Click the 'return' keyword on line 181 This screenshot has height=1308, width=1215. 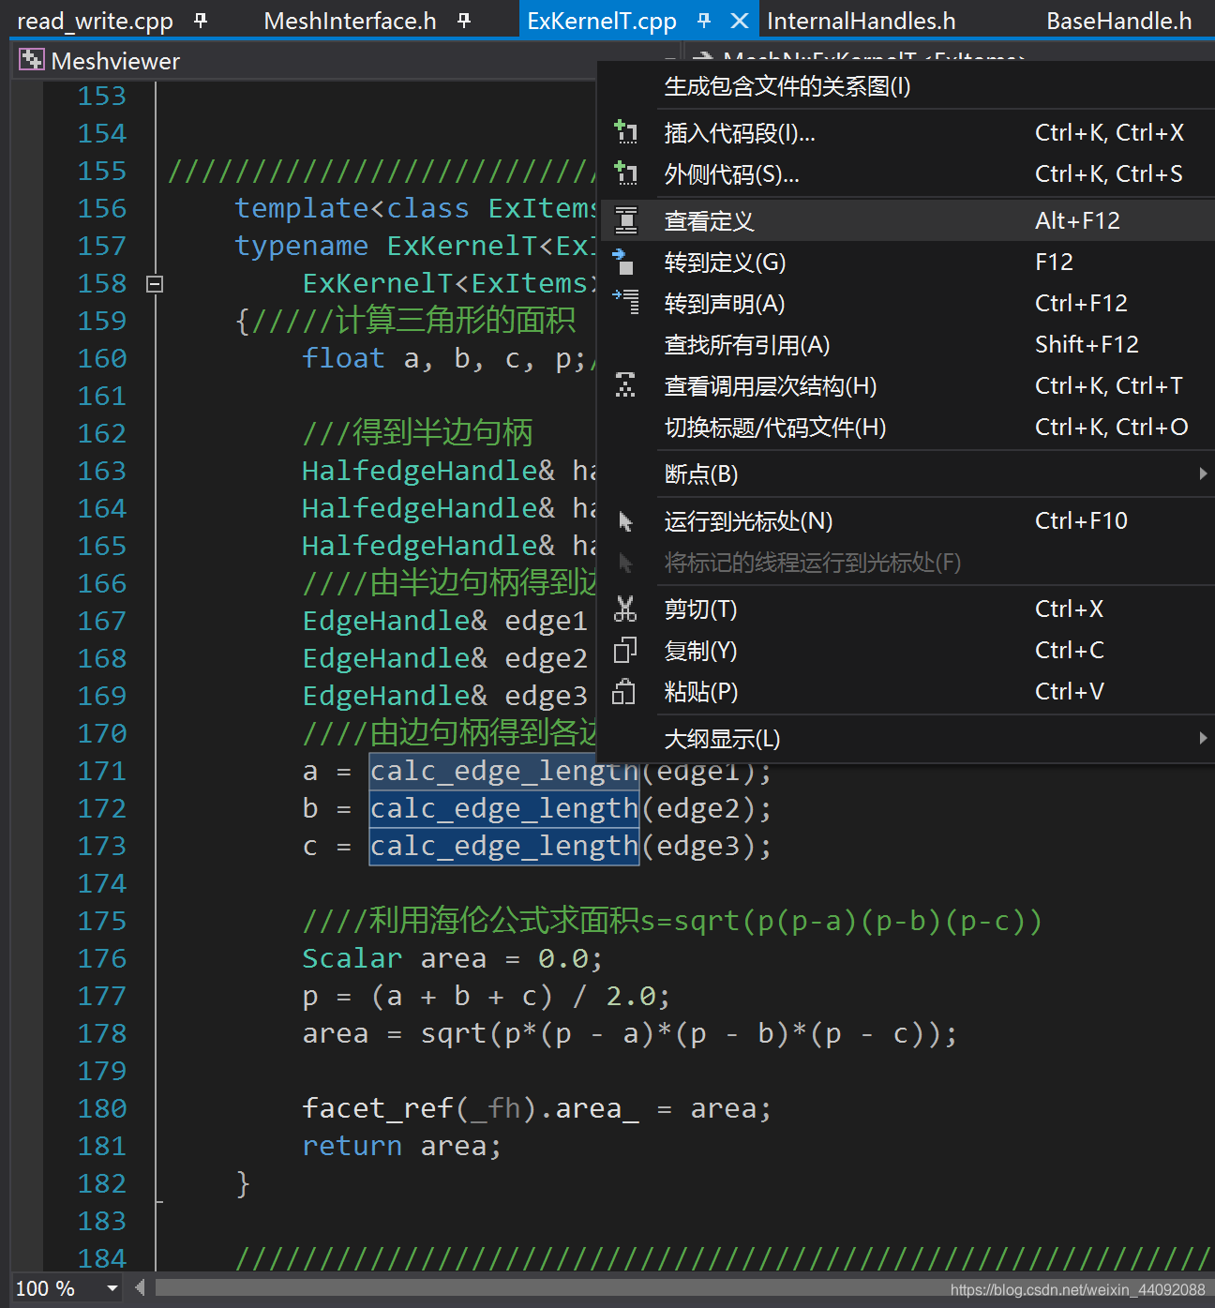click(x=352, y=1146)
